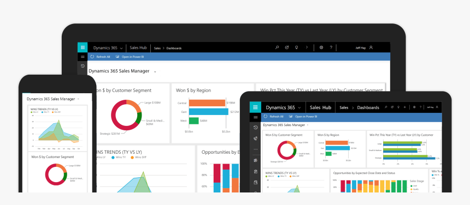Open settings gear on the large tablet
Image resolution: width=470 pixels, height=205 pixels.
coord(321,47)
